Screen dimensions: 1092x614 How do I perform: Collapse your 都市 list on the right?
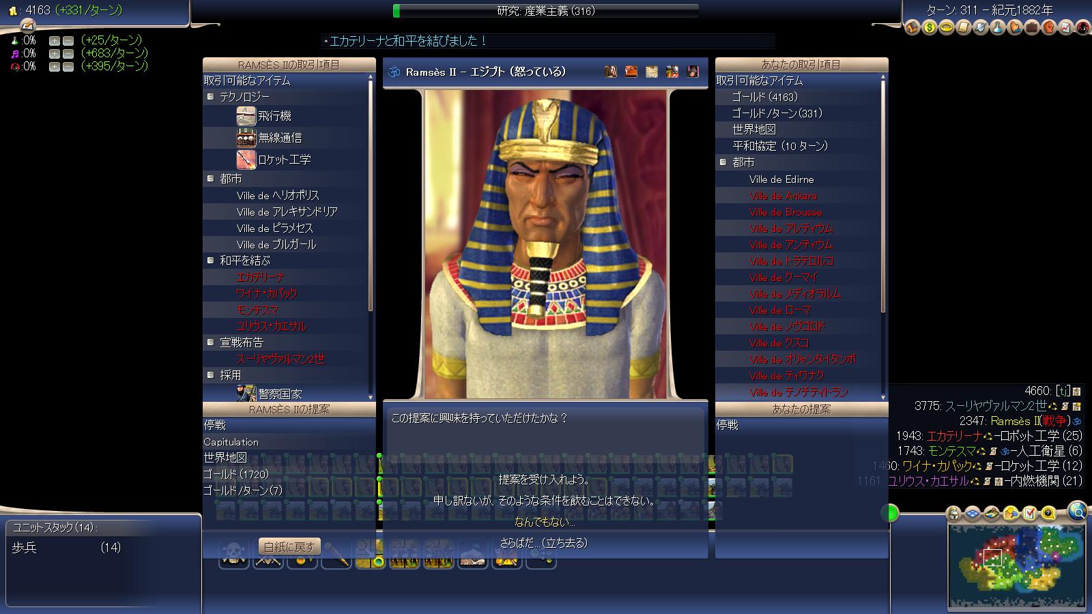coord(723,162)
